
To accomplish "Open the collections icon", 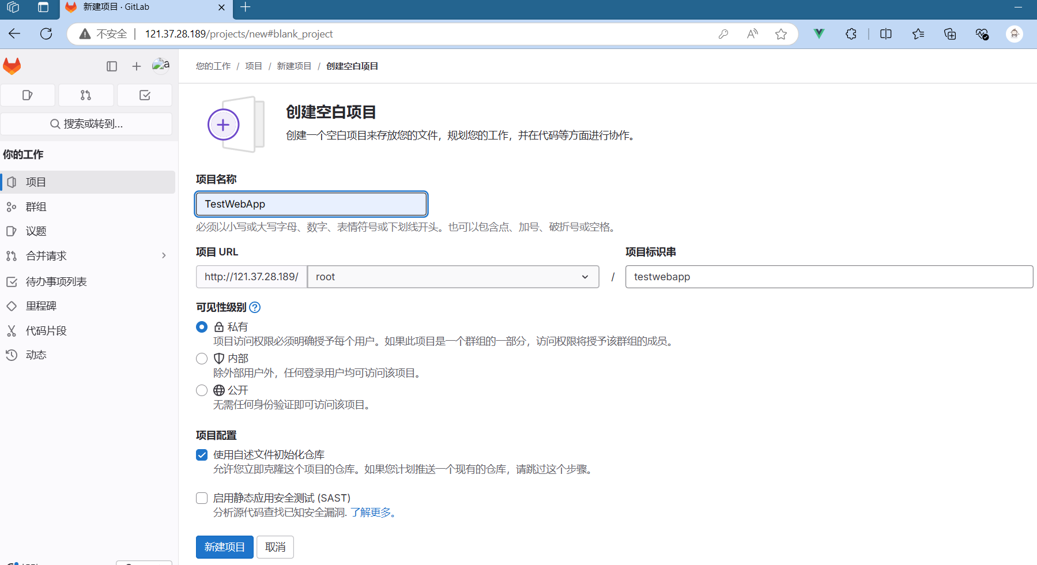I will point(950,34).
